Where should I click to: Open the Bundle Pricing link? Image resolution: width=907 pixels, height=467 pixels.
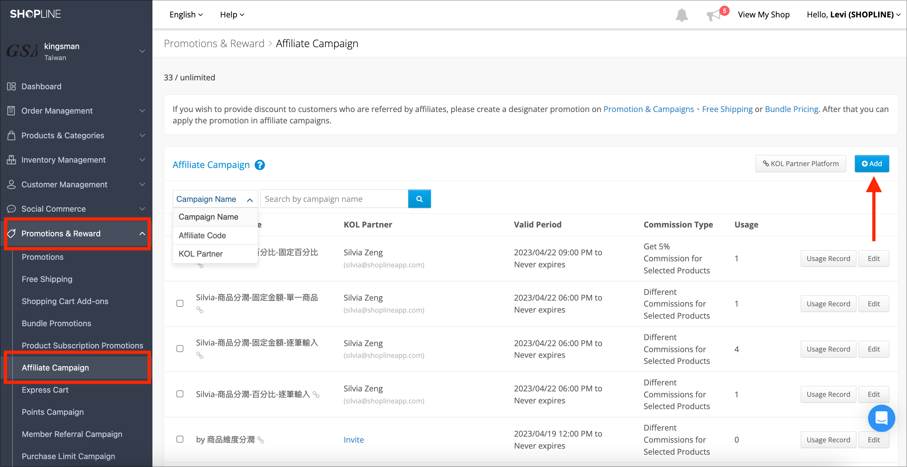click(x=791, y=109)
